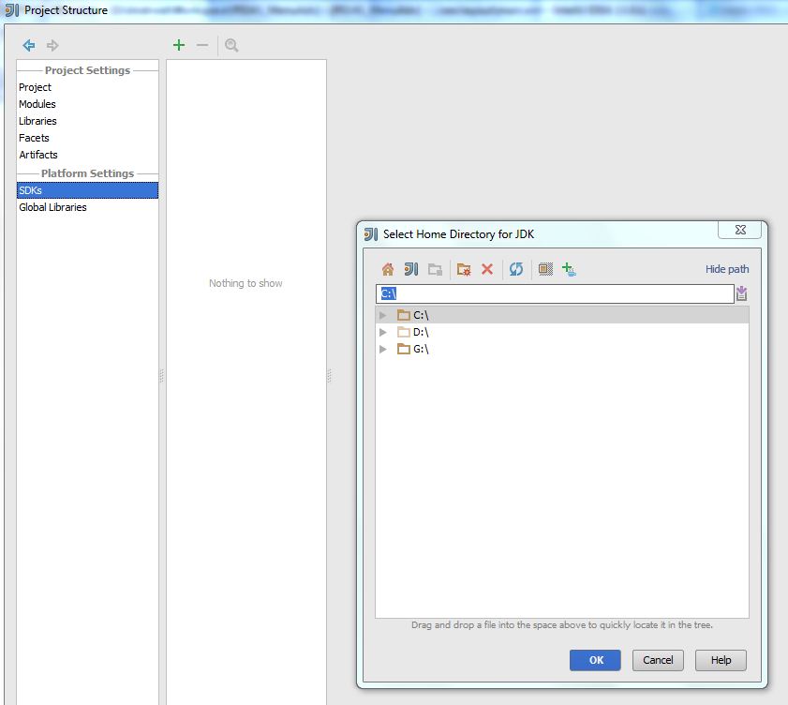Screen dimensions: 788x705
Task: Open the Libraries settings section
Action: tap(87, 121)
